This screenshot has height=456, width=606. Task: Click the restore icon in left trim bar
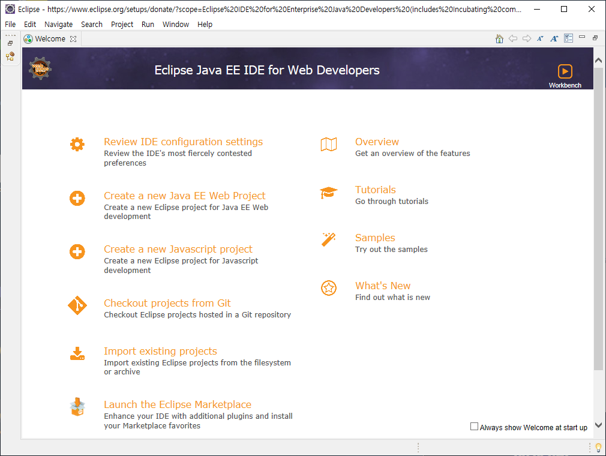tap(10, 43)
